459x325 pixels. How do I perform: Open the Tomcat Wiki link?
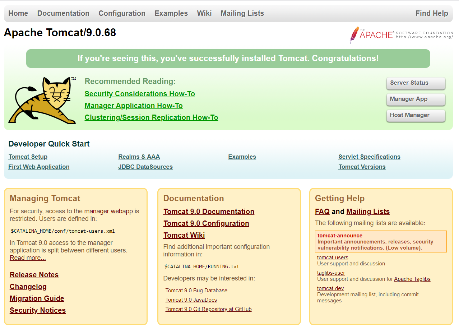[184, 235]
